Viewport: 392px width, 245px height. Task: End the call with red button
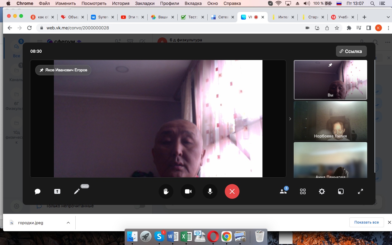point(232,191)
